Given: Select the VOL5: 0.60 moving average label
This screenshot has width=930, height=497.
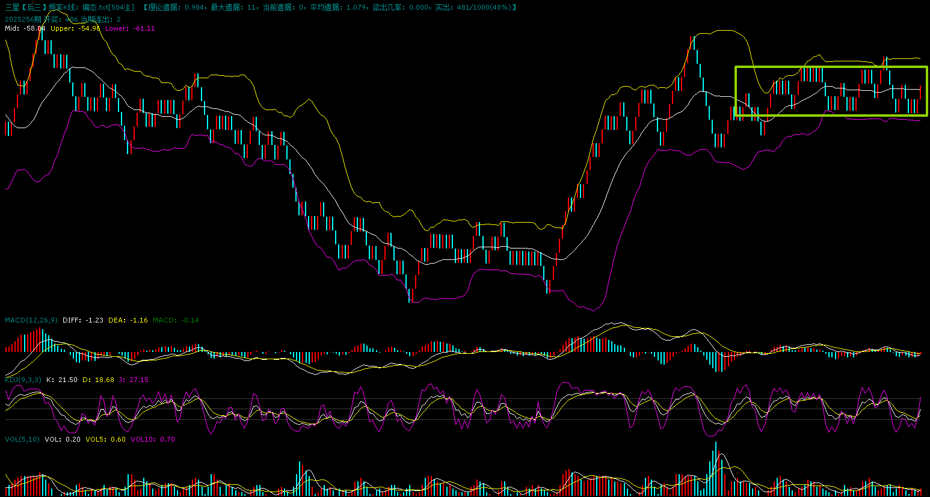Looking at the screenshot, I should tap(105, 439).
